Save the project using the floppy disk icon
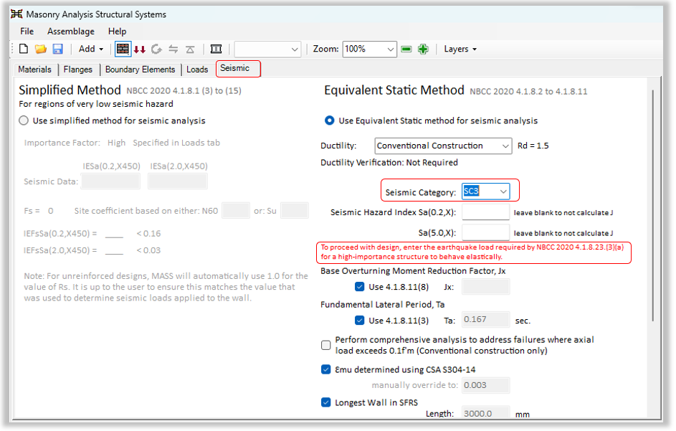The image size is (676, 431). click(x=57, y=49)
